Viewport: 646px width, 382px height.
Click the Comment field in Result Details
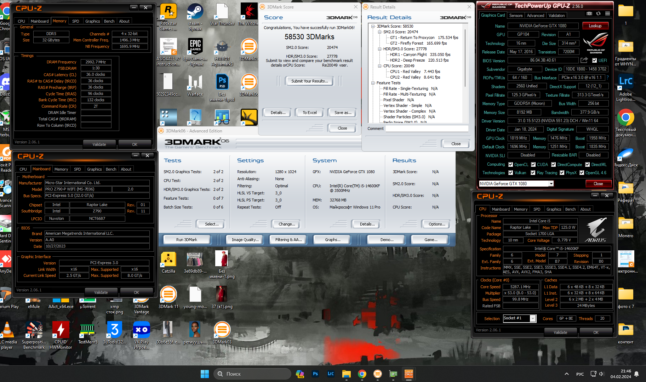tap(427, 129)
